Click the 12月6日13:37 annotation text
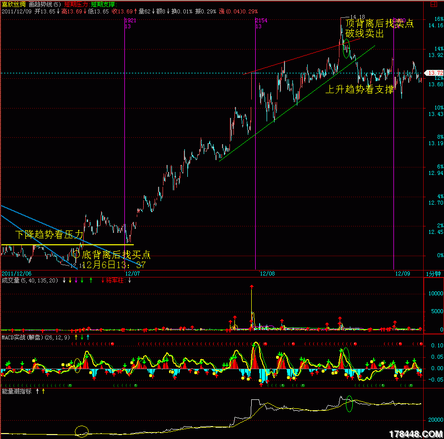Image resolution: width=444 pixels, height=439 pixels. pos(114,265)
